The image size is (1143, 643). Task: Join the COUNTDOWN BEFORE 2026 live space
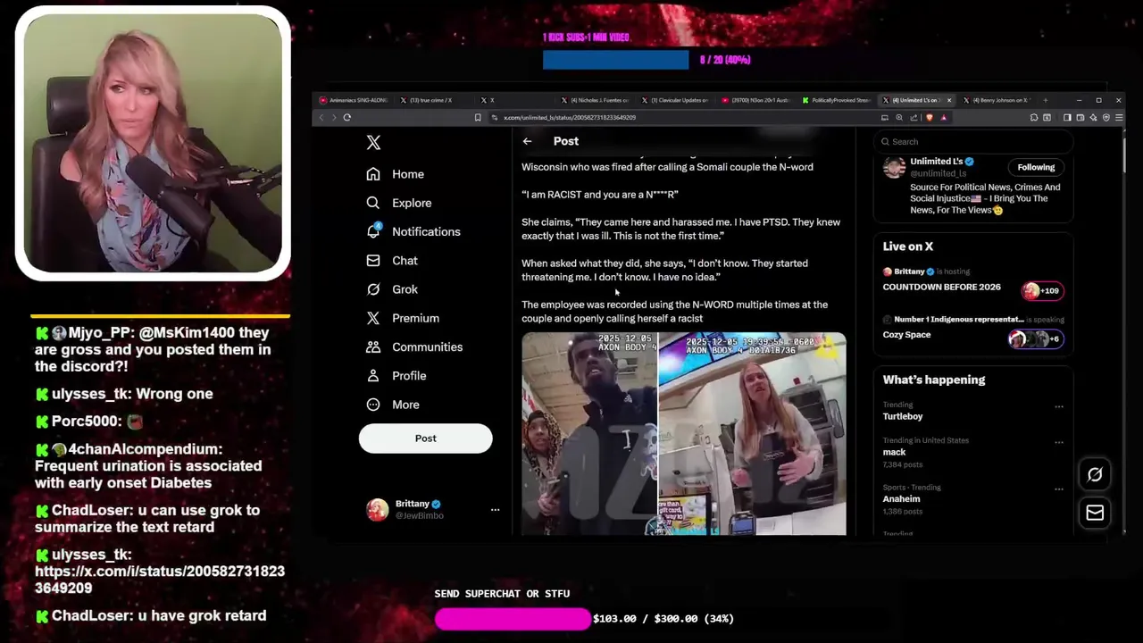point(941,287)
